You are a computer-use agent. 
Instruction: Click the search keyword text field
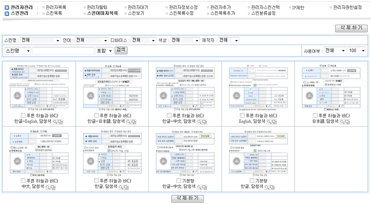[63, 51]
